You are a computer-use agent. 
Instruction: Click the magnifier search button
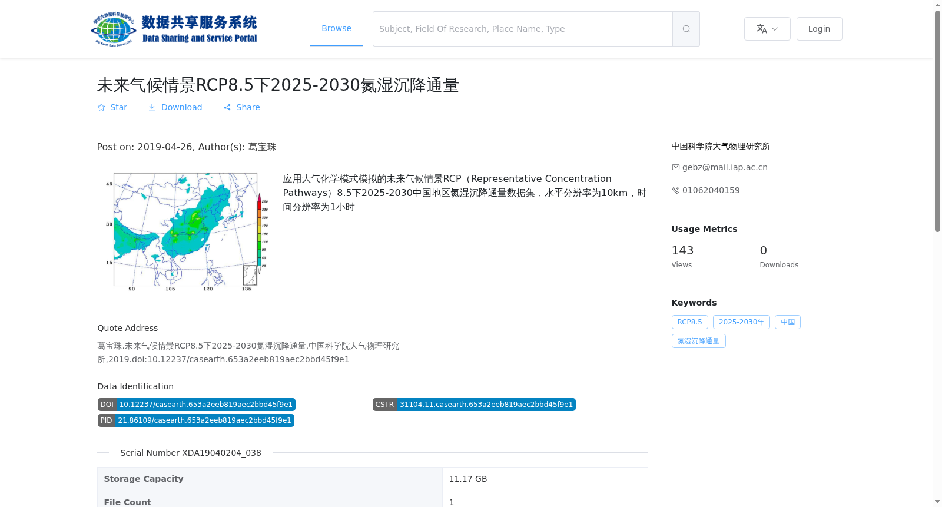tap(686, 29)
